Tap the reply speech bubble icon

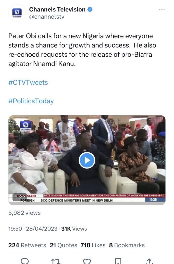(x=25, y=261)
